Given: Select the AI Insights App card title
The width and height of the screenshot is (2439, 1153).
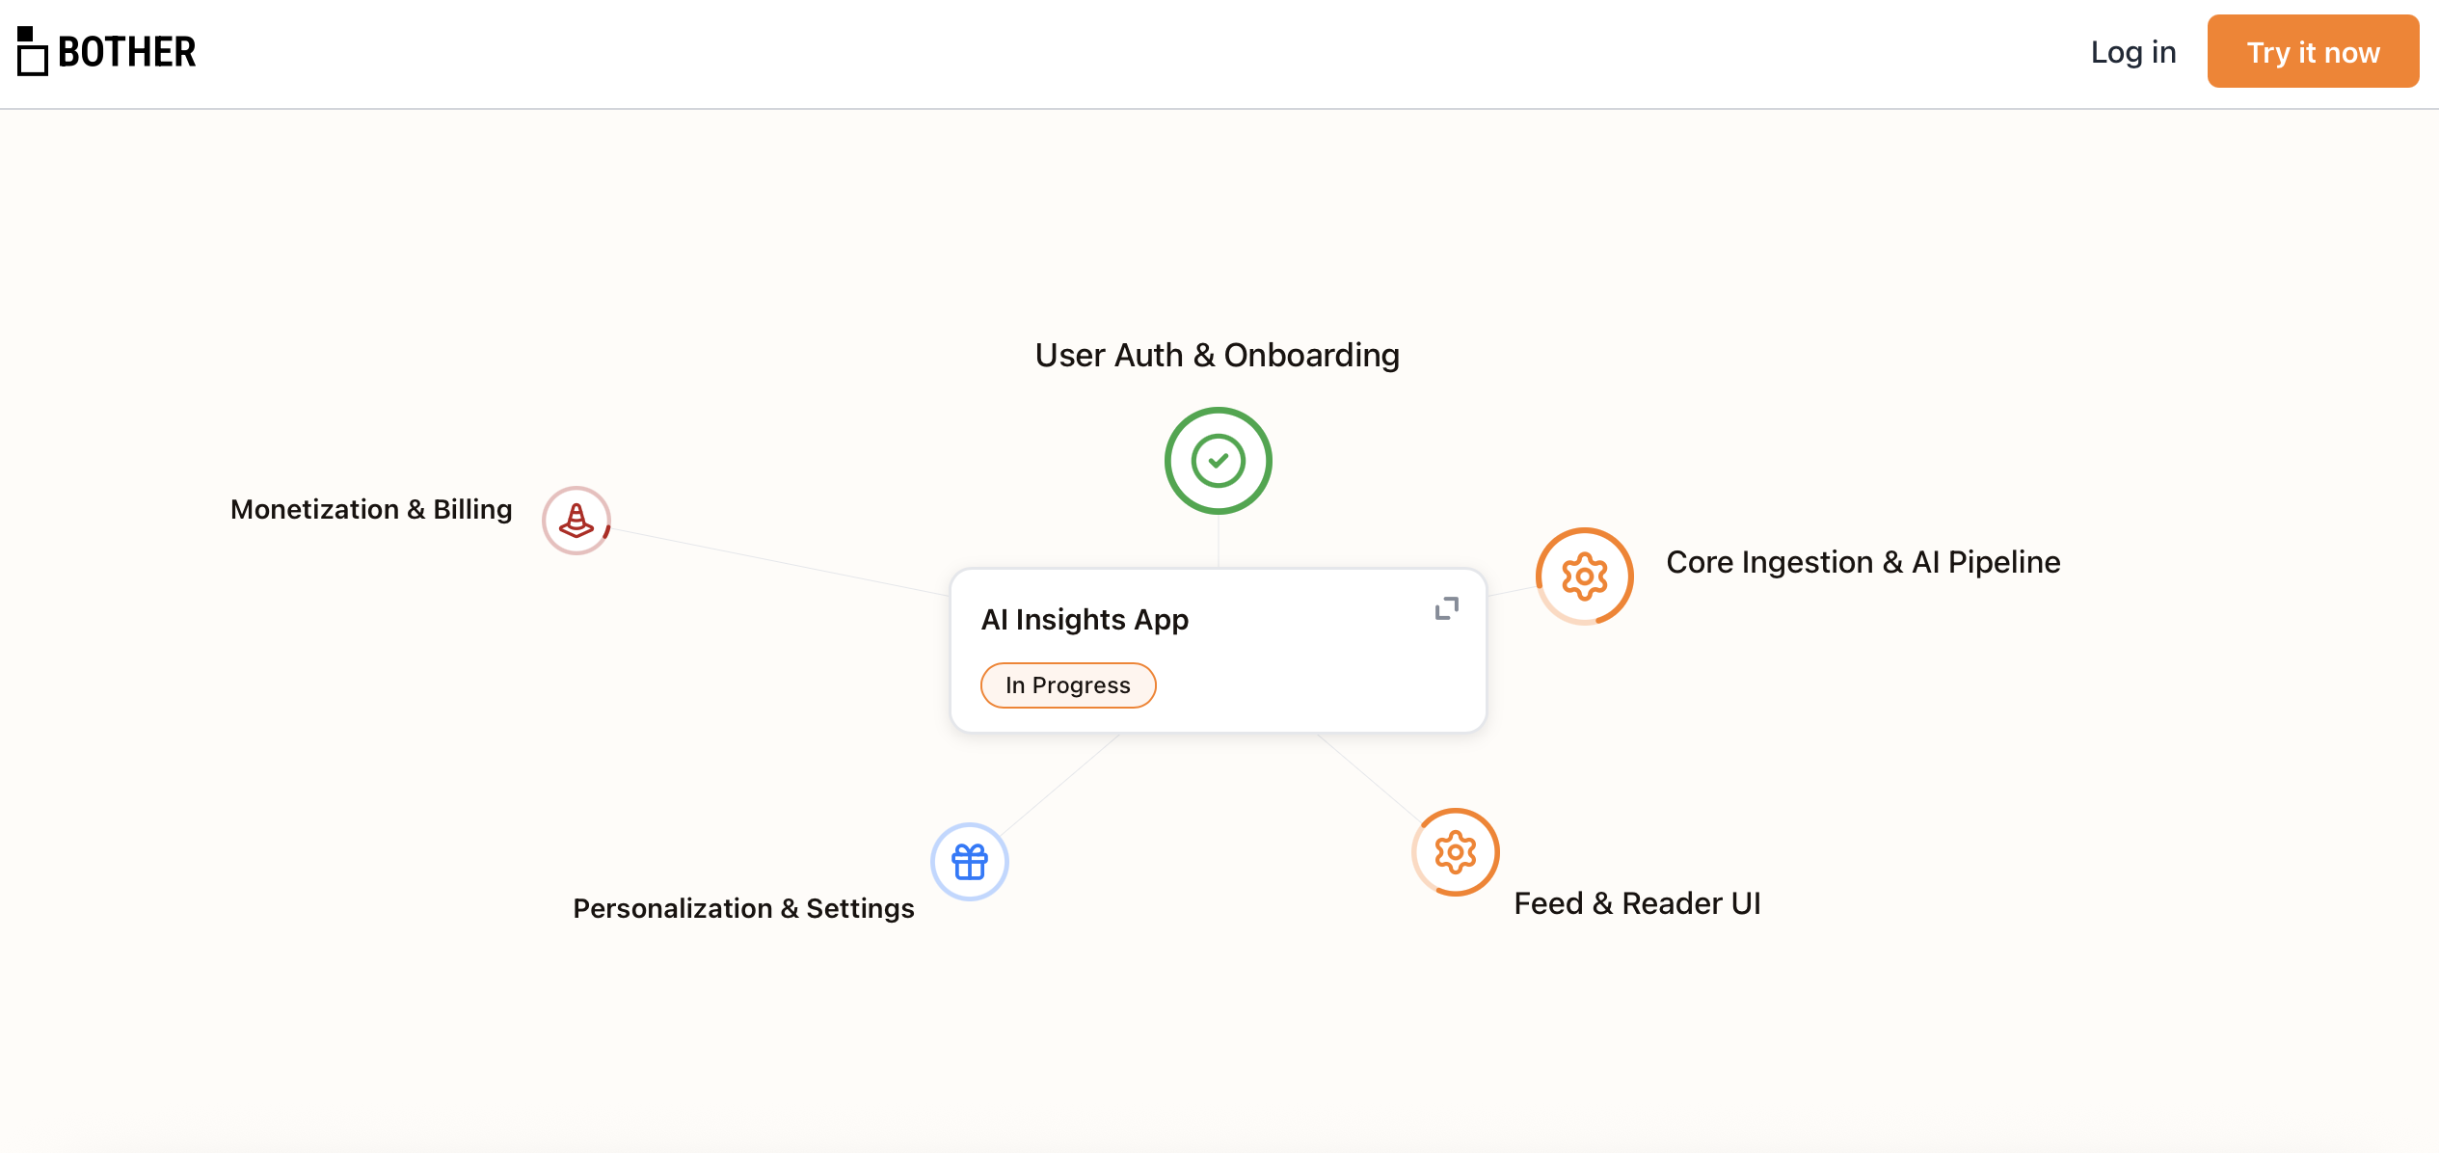Looking at the screenshot, I should point(1085,620).
